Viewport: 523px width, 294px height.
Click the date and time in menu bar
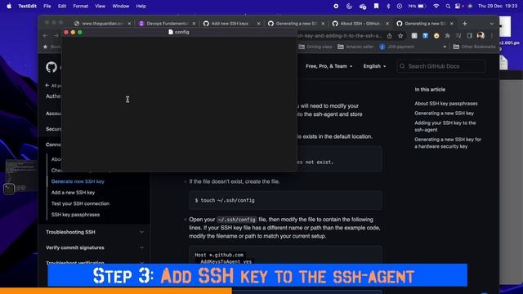click(498, 6)
